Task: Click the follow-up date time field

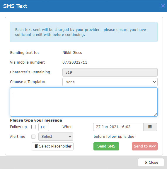Action: coord(118,127)
